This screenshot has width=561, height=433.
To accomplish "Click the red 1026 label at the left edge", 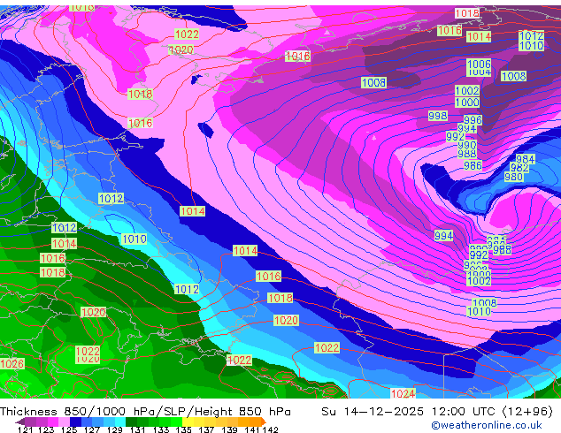I will tap(12, 364).
